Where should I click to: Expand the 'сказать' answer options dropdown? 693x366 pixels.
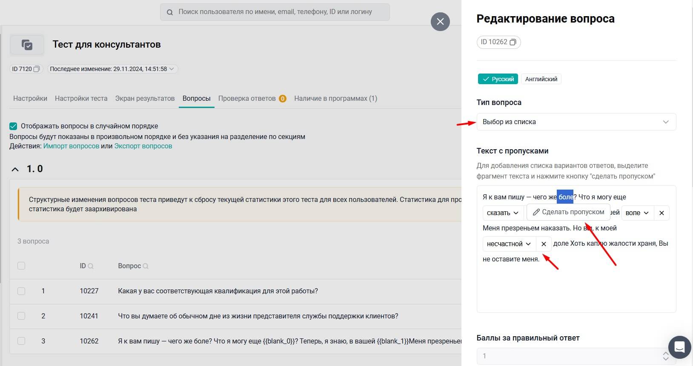503,213
